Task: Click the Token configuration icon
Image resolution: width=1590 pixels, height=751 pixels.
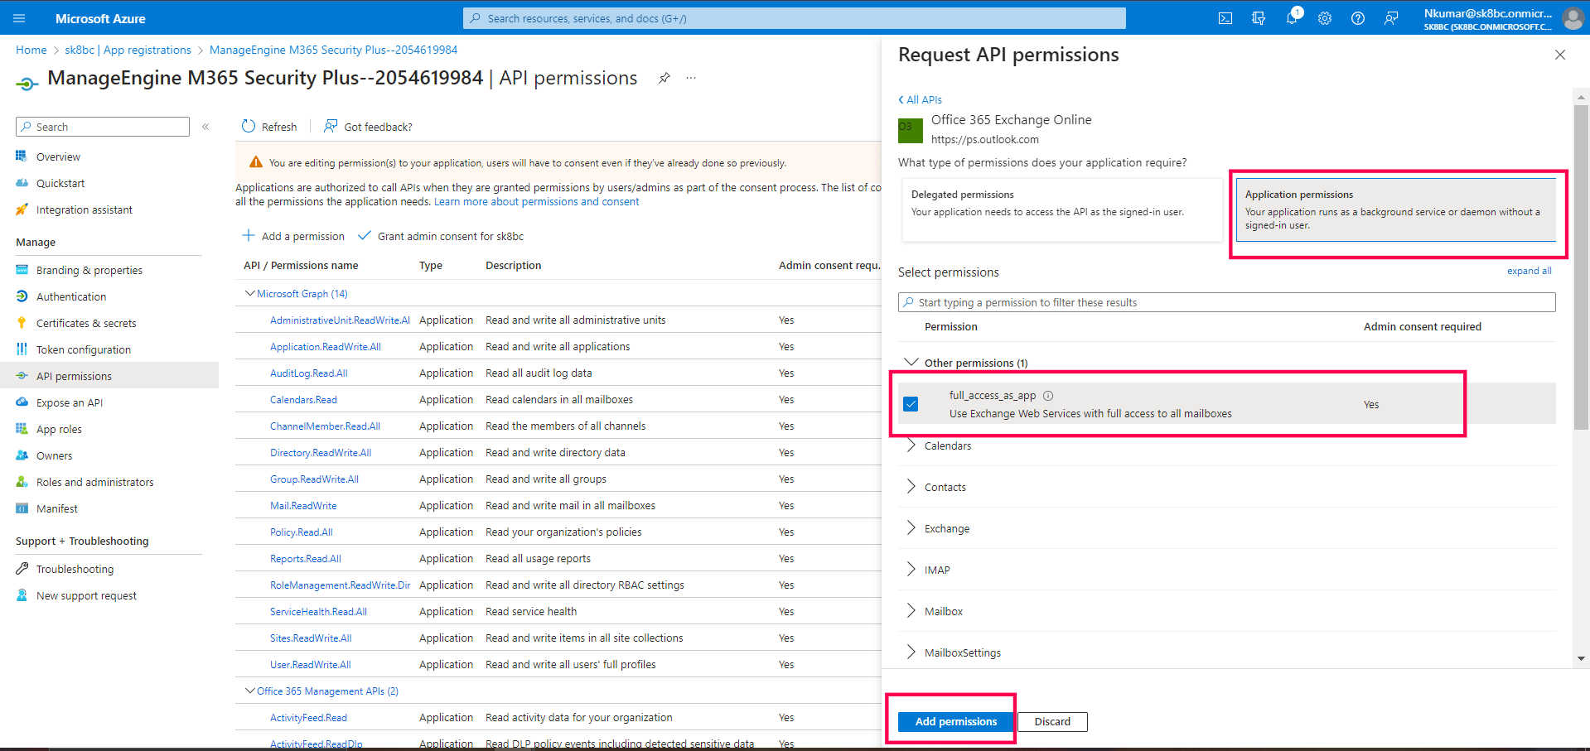Action: tap(22, 349)
